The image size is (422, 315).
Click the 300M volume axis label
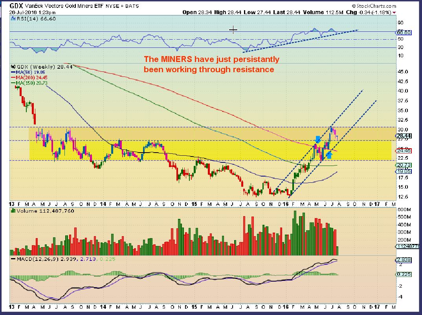pos(404,232)
